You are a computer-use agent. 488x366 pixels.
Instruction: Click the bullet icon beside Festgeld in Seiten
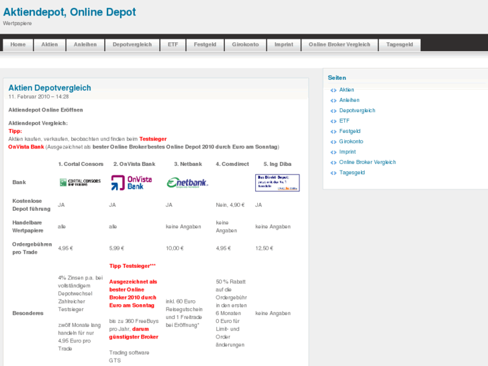[334, 132]
